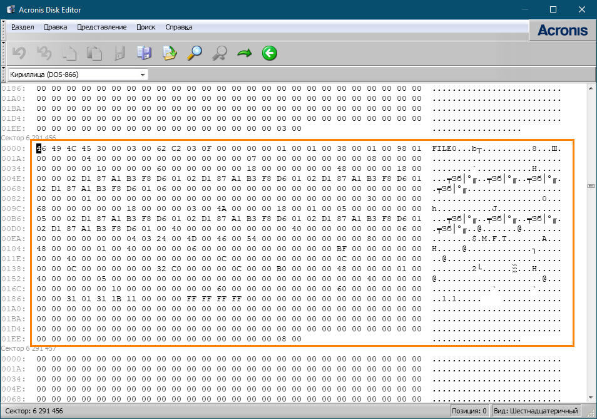
Task: Open the Раздел menu
Action: (23, 27)
